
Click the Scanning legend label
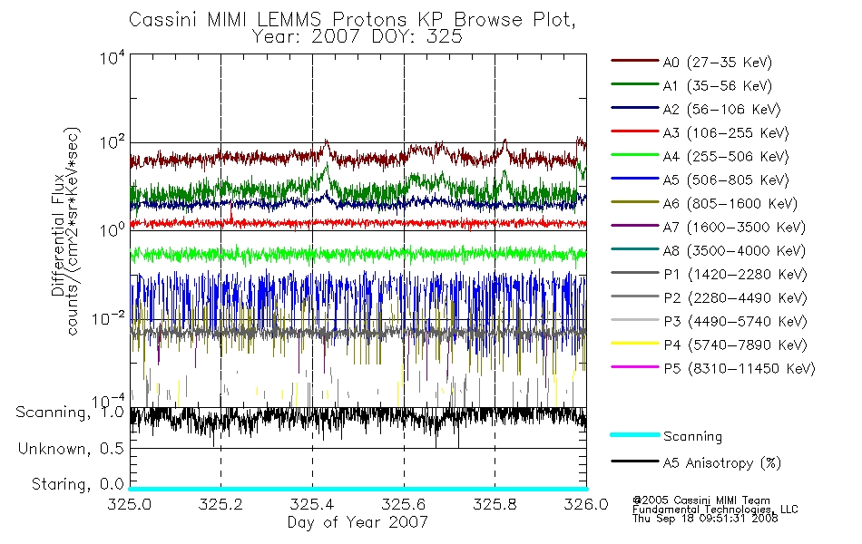tap(692, 437)
